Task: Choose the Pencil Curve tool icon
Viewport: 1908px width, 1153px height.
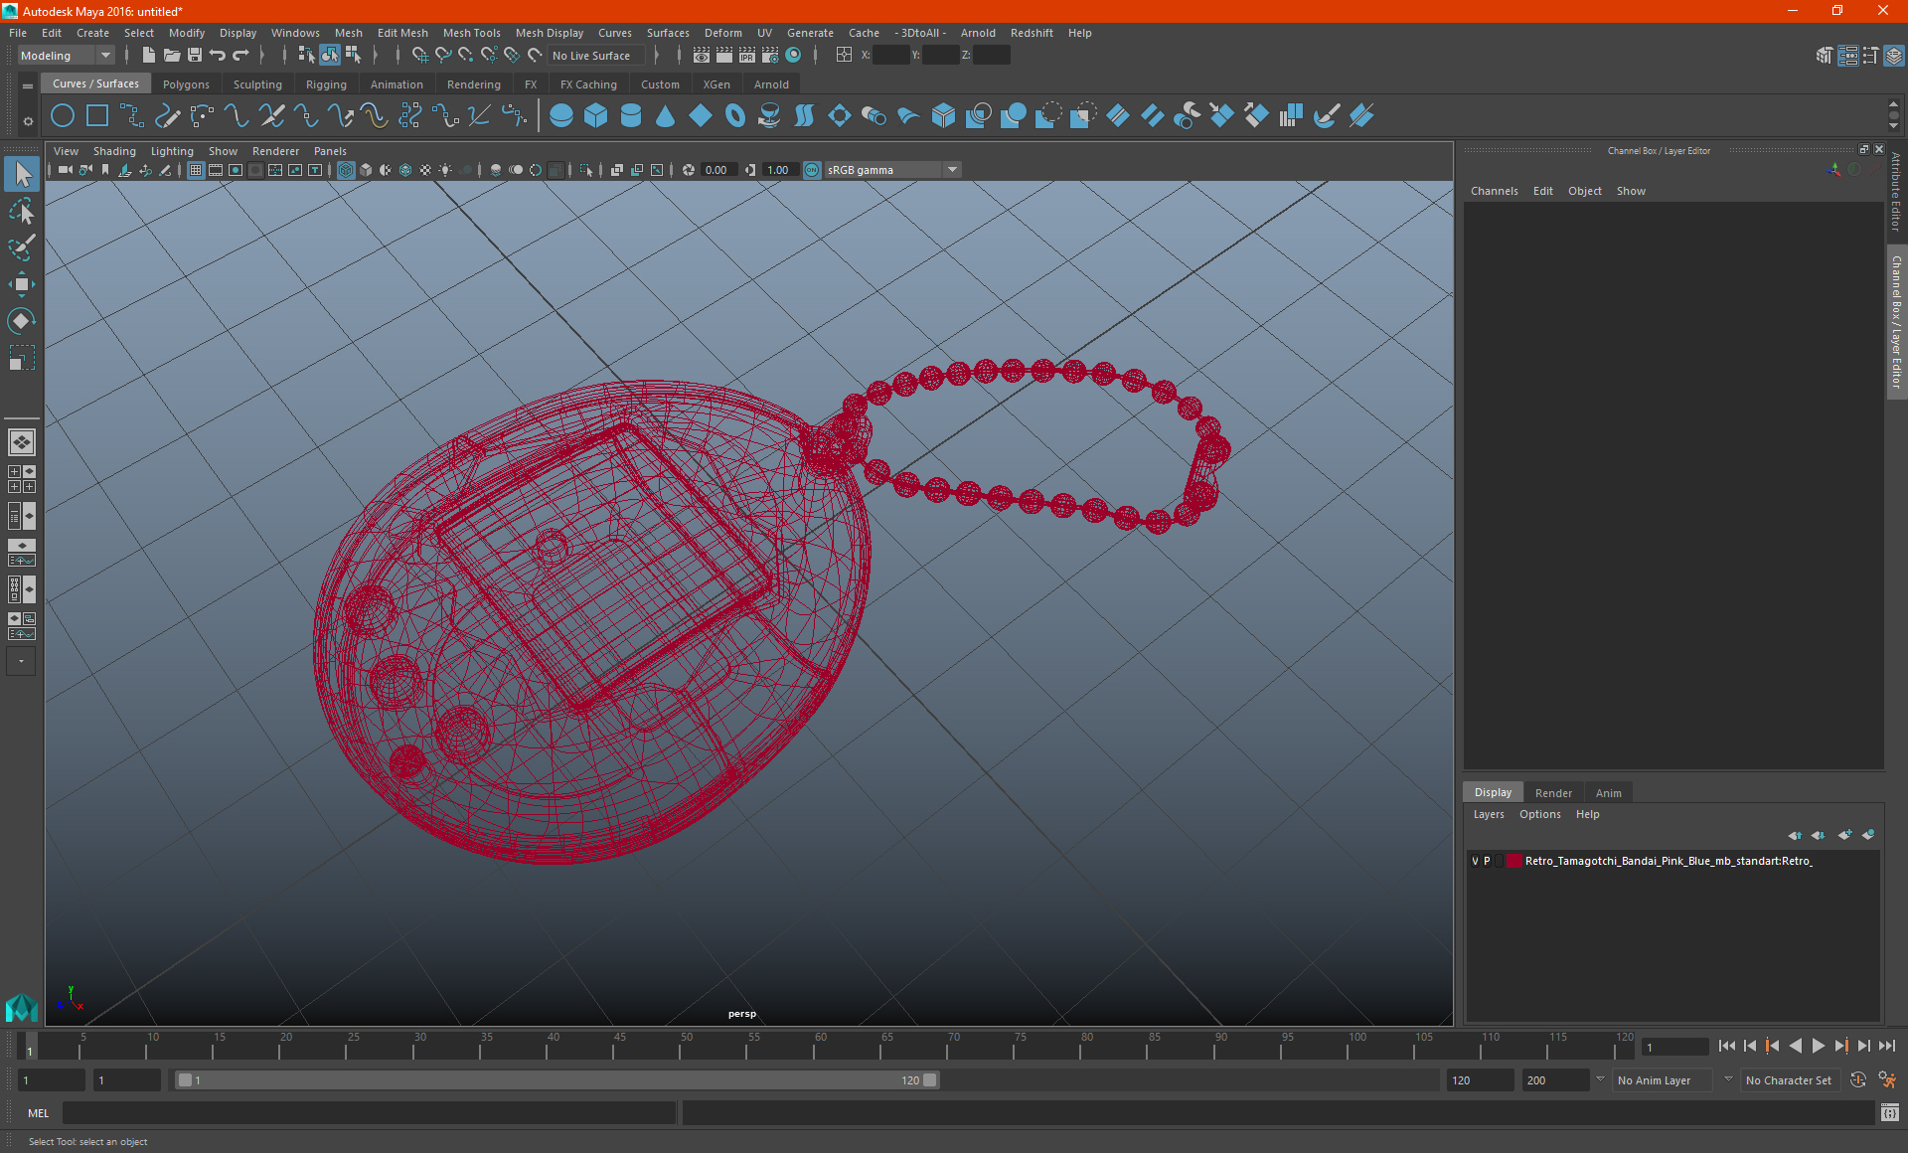Action: [x=167, y=116]
